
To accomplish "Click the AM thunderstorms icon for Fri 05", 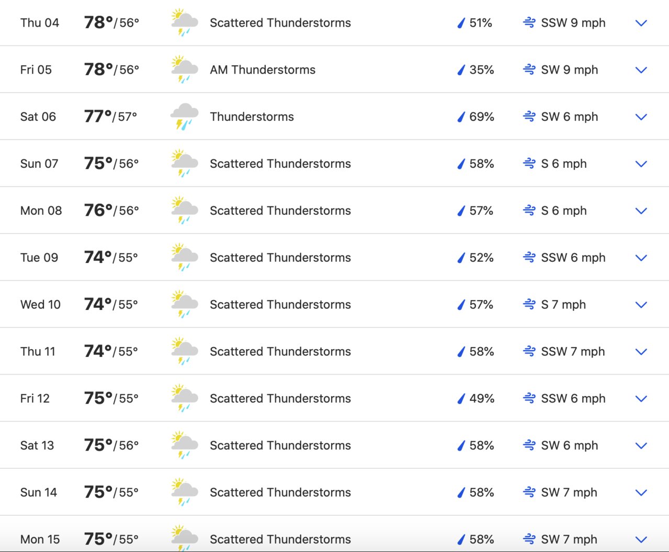I will 185,70.
